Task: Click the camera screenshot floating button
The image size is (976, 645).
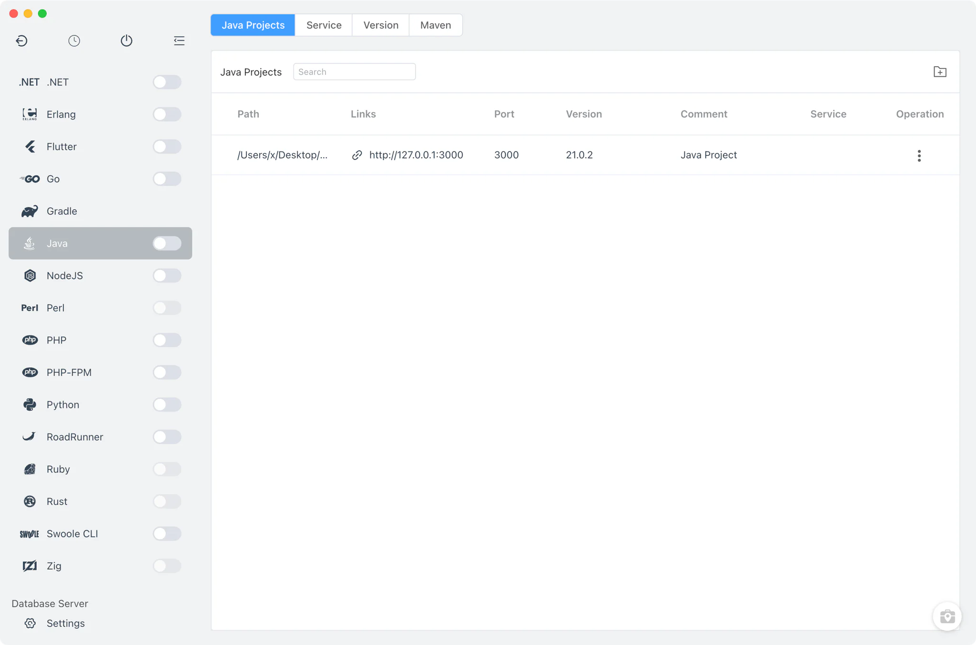Action: click(947, 616)
